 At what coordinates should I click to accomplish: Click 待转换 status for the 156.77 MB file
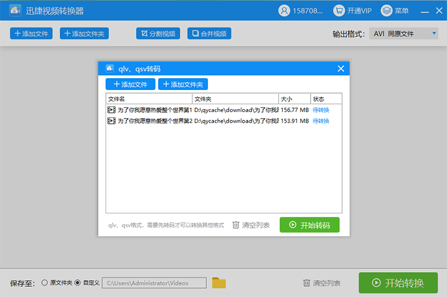coord(321,110)
